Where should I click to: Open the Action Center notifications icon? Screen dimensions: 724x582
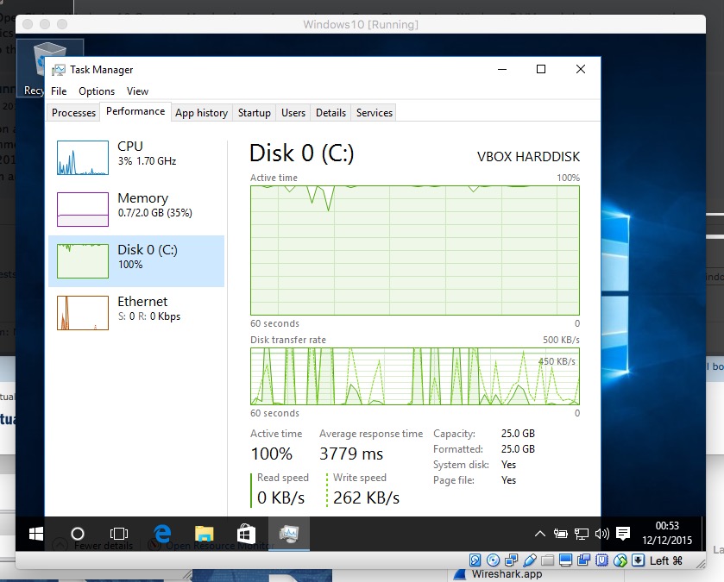pyautogui.click(x=623, y=534)
